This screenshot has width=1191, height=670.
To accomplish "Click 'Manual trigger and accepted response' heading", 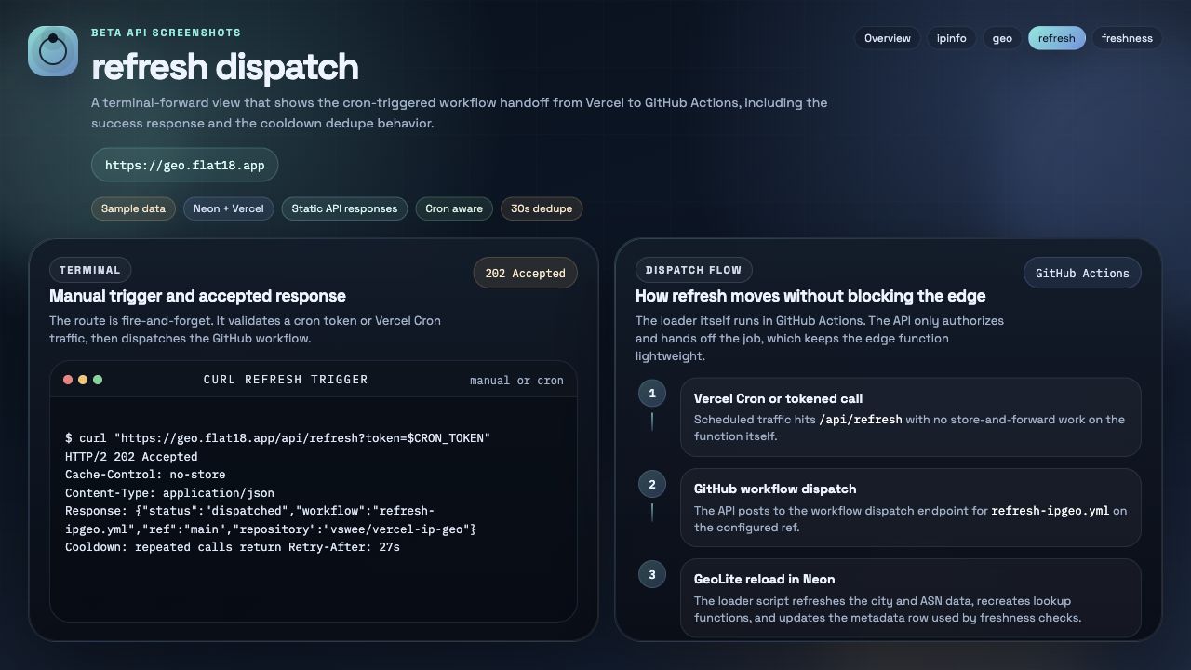I will coord(197,296).
